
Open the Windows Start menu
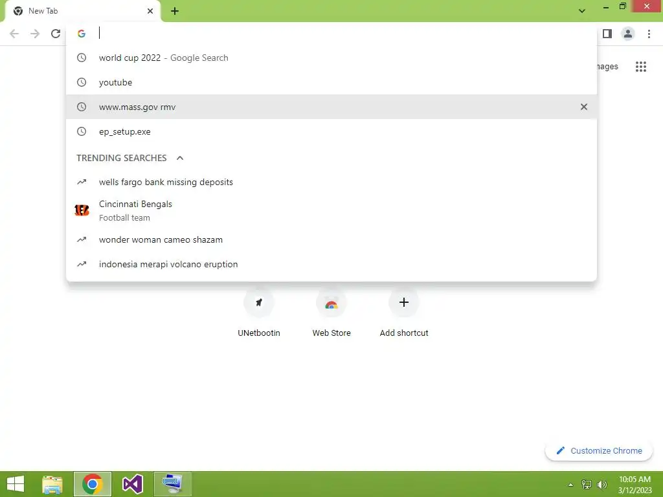(16, 484)
